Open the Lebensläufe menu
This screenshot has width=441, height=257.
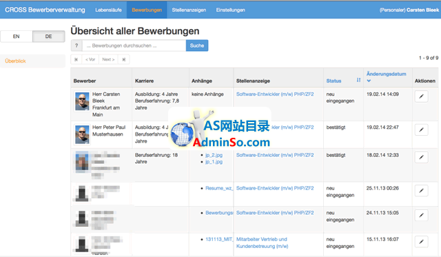(x=108, y=10)
